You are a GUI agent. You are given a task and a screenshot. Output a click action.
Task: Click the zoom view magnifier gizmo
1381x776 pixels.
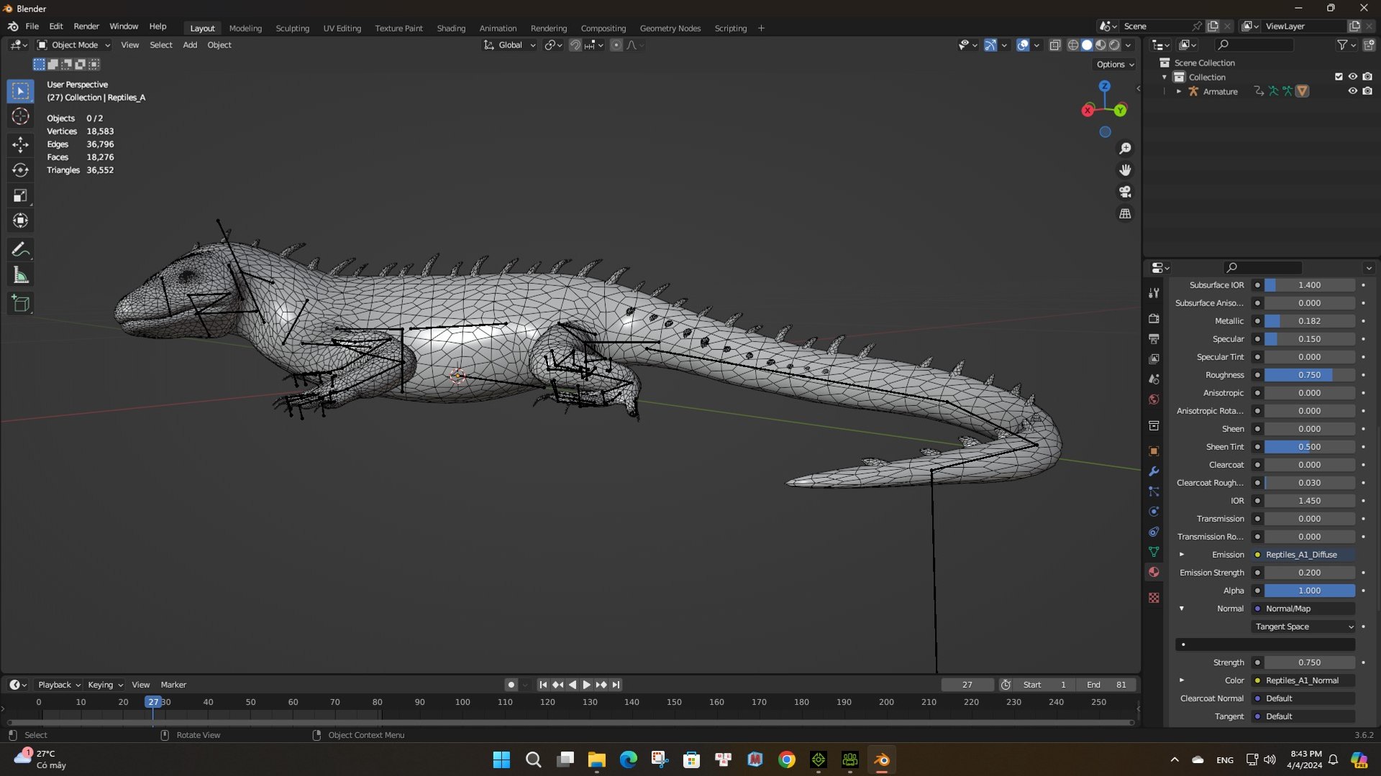pyautogui.click(x=1125, y=149)
